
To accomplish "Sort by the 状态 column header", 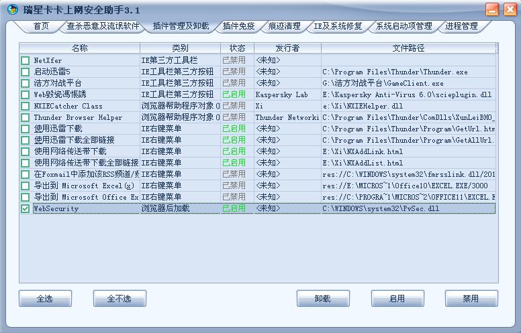I will click(x=237, y=48).
